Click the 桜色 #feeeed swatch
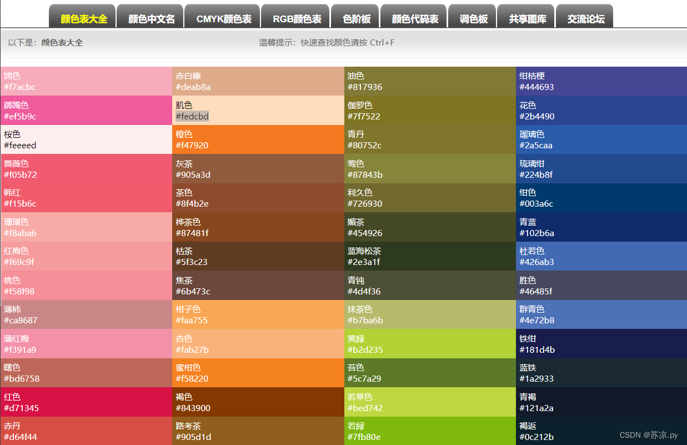This screenshot has width=687, height=445. [86, 139]
